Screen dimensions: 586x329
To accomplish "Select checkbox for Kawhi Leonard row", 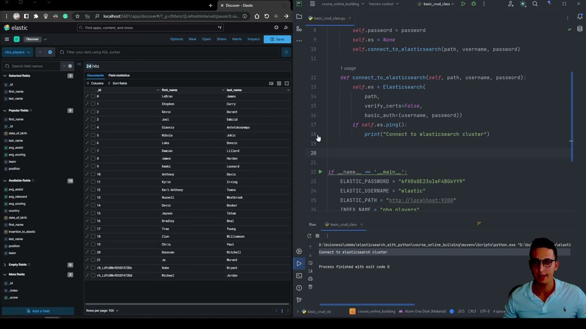I will [93, 166].
